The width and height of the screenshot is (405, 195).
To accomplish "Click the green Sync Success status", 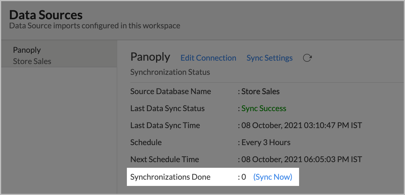I will point(263,108).
